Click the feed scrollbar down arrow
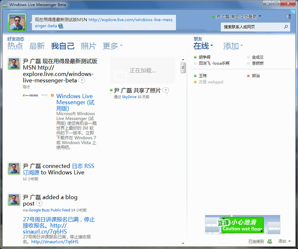Screen dimensions: 298x249 click(183, 243)
